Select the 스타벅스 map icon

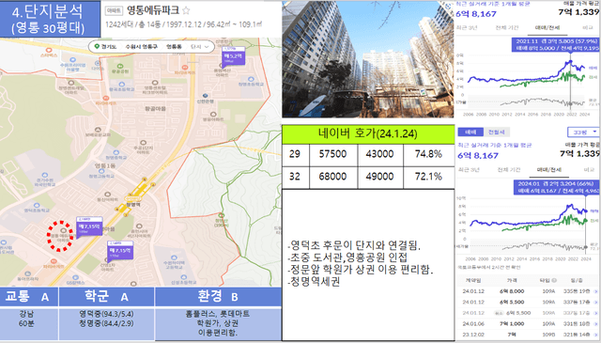pos(49,50)
